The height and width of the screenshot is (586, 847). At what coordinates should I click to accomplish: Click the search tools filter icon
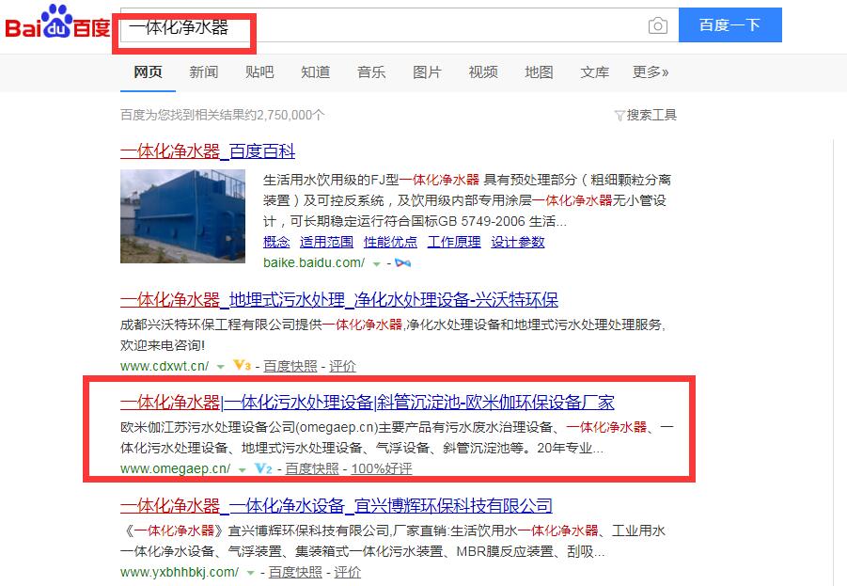[x=620, y=115]
